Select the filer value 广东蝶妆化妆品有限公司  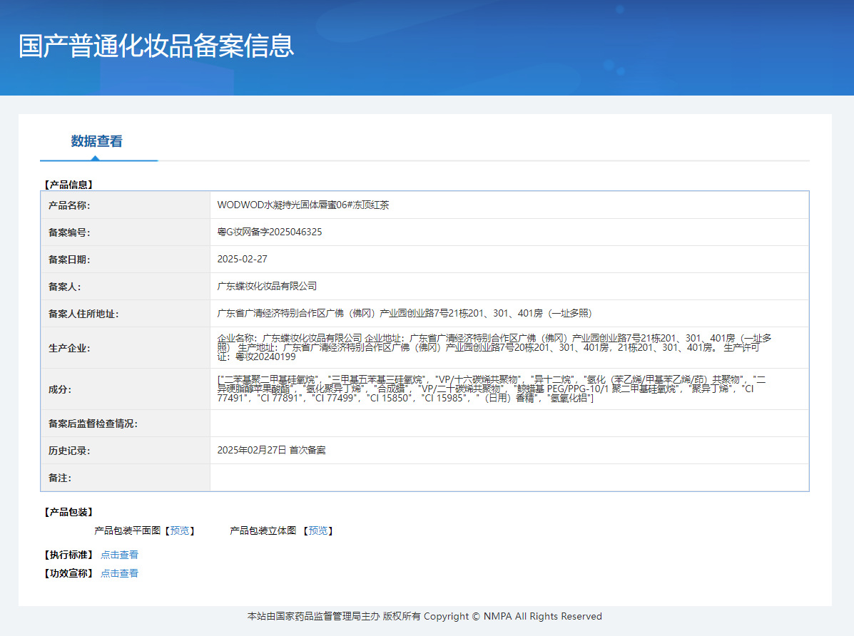267,286
